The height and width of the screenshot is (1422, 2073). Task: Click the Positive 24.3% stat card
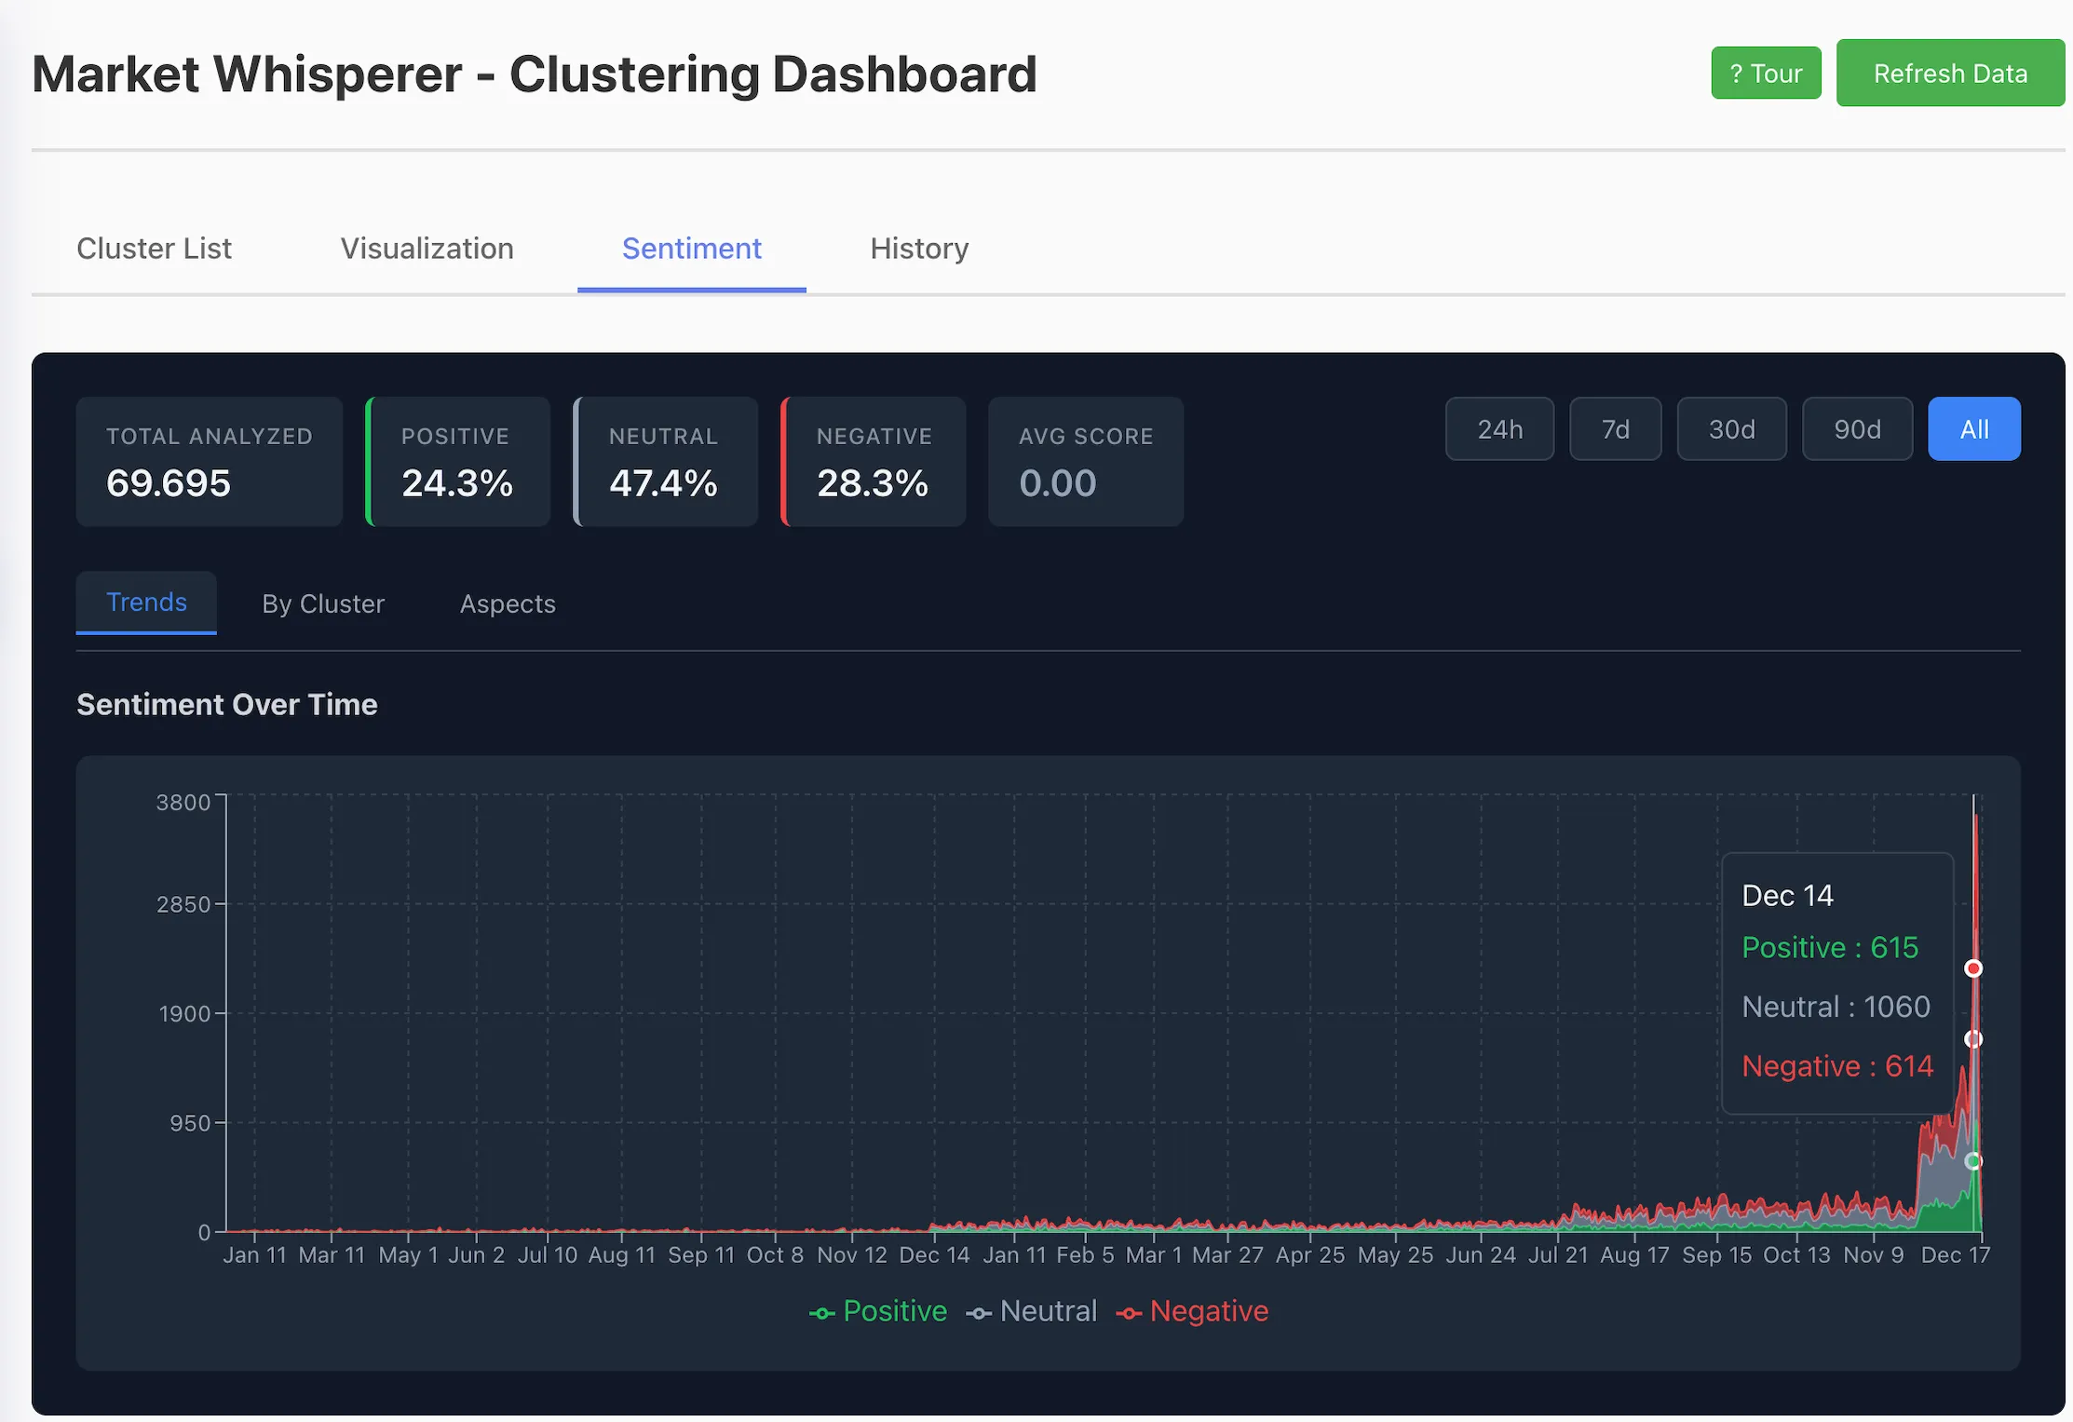[458, 462]
